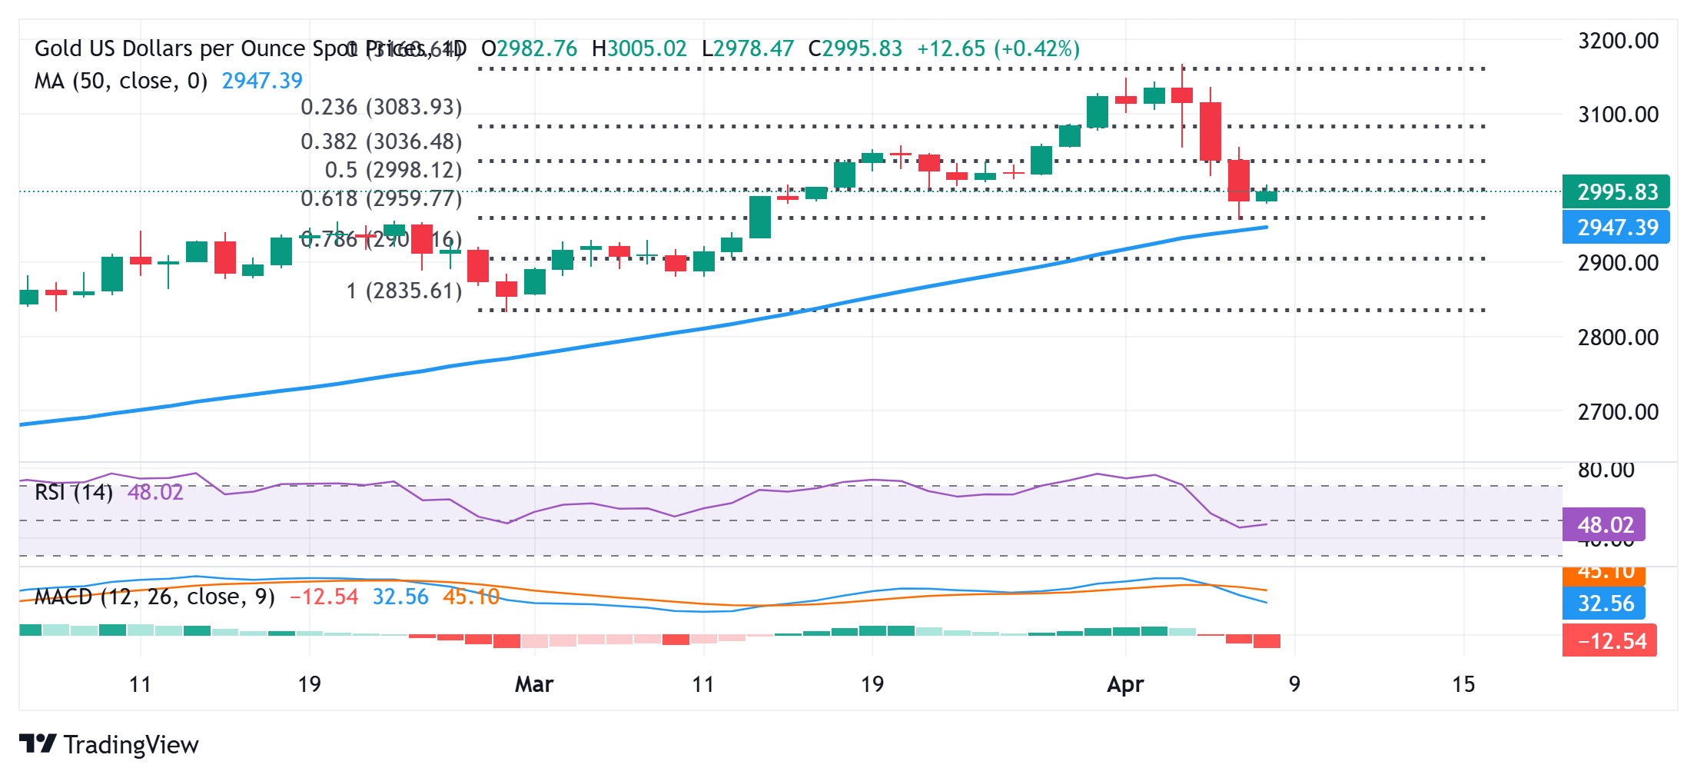Toggle the RSI indicator pane visibility
The width and height of the screenshot is (1697, 778).
click(x=73, y=490)
